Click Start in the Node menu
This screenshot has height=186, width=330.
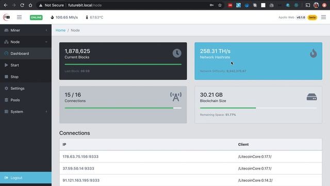[26, 65]
